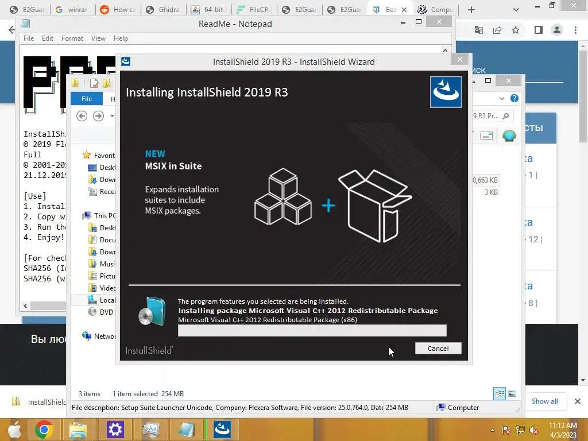Click the task manager monitor icon in taskbar
The height and width of the screenshot is (441, 588).
(151, 430)
